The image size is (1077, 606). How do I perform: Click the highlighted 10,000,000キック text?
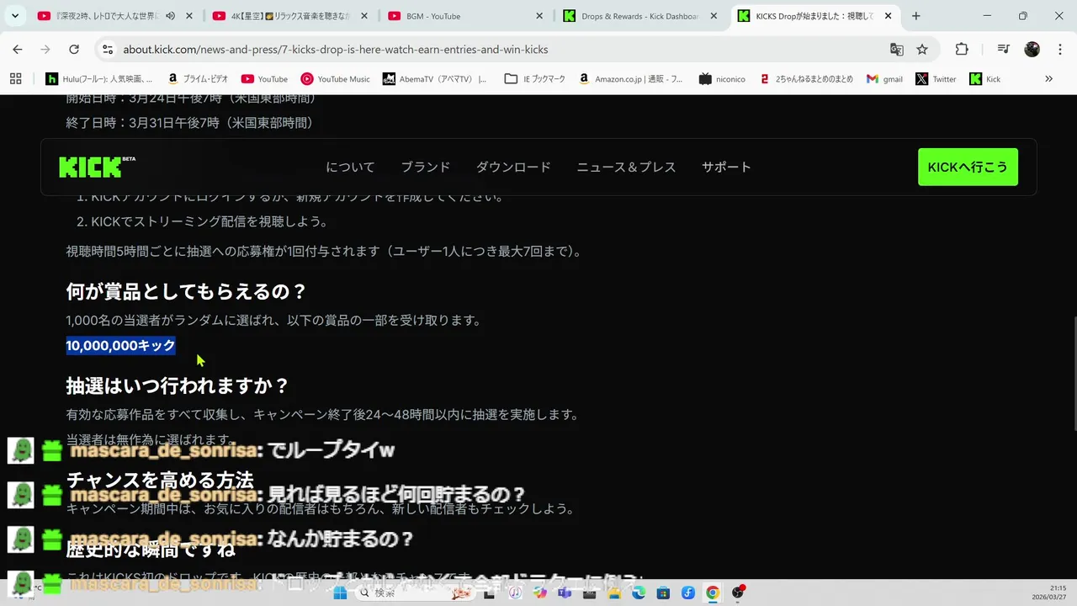(x=121, y=345)
